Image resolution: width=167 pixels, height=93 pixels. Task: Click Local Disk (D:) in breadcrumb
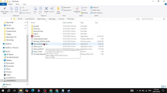pyautogui.click(x=30, y=19)
